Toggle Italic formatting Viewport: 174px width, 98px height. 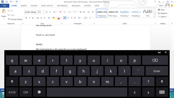pyautogui.click(x=29, y=18)
